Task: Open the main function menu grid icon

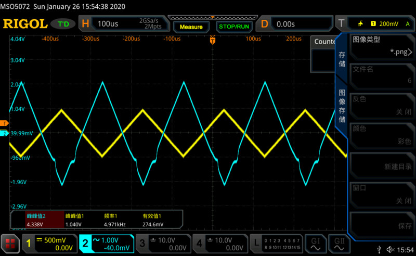Action: point(9,243)
